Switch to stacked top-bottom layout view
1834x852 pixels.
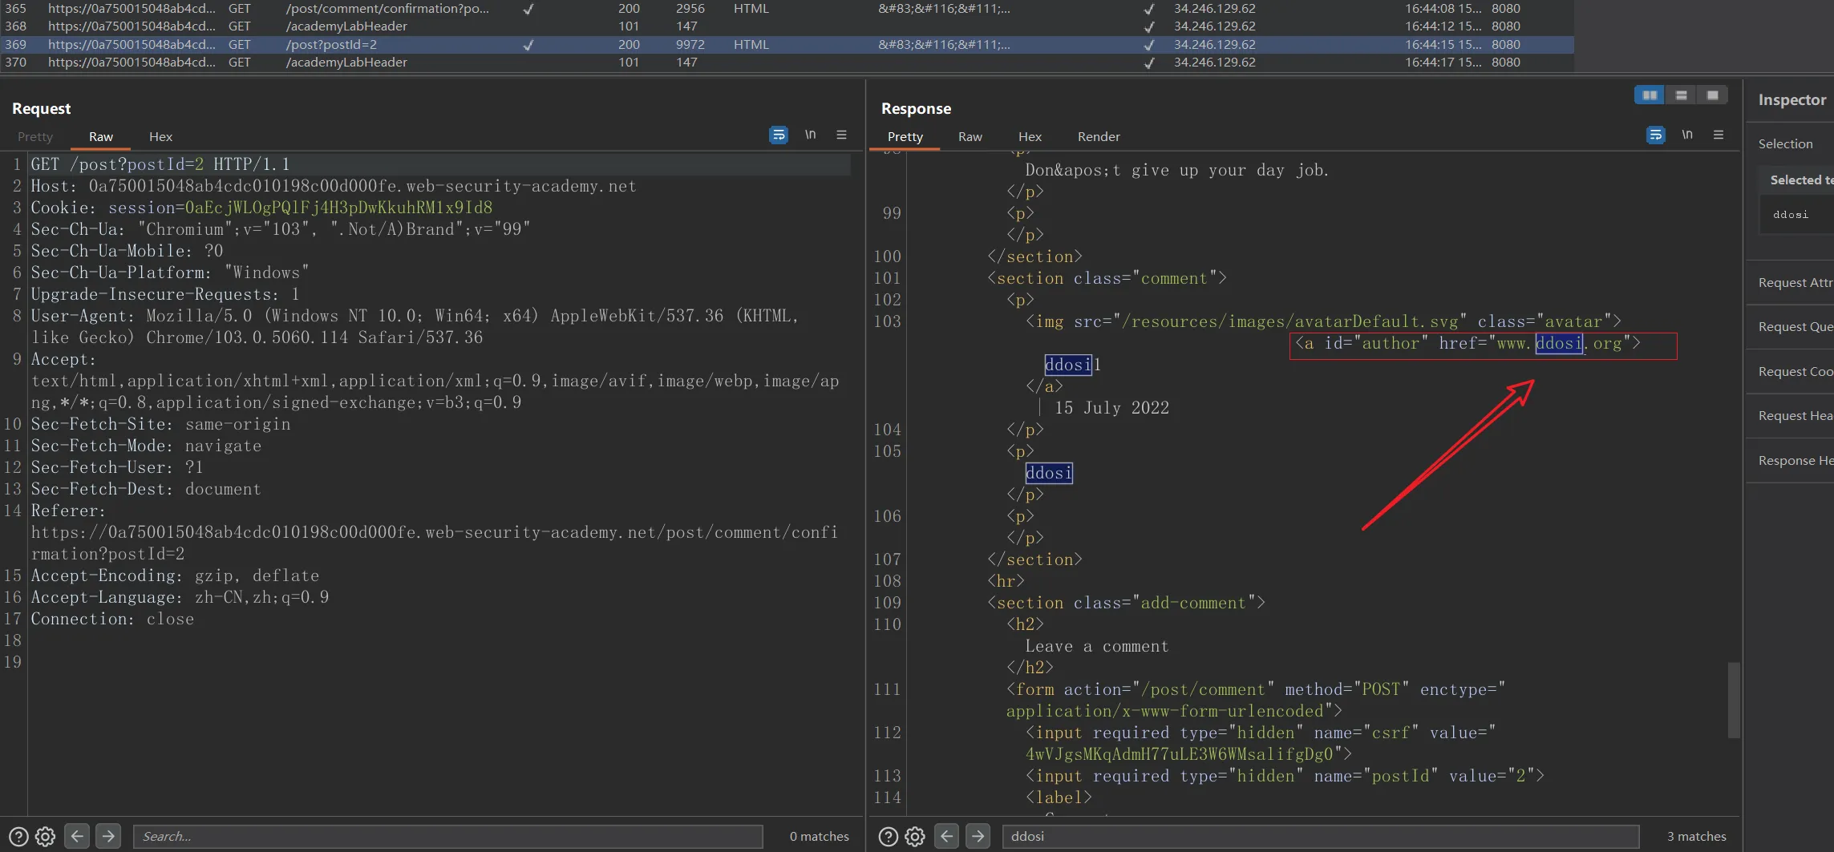pos(1681,95)
